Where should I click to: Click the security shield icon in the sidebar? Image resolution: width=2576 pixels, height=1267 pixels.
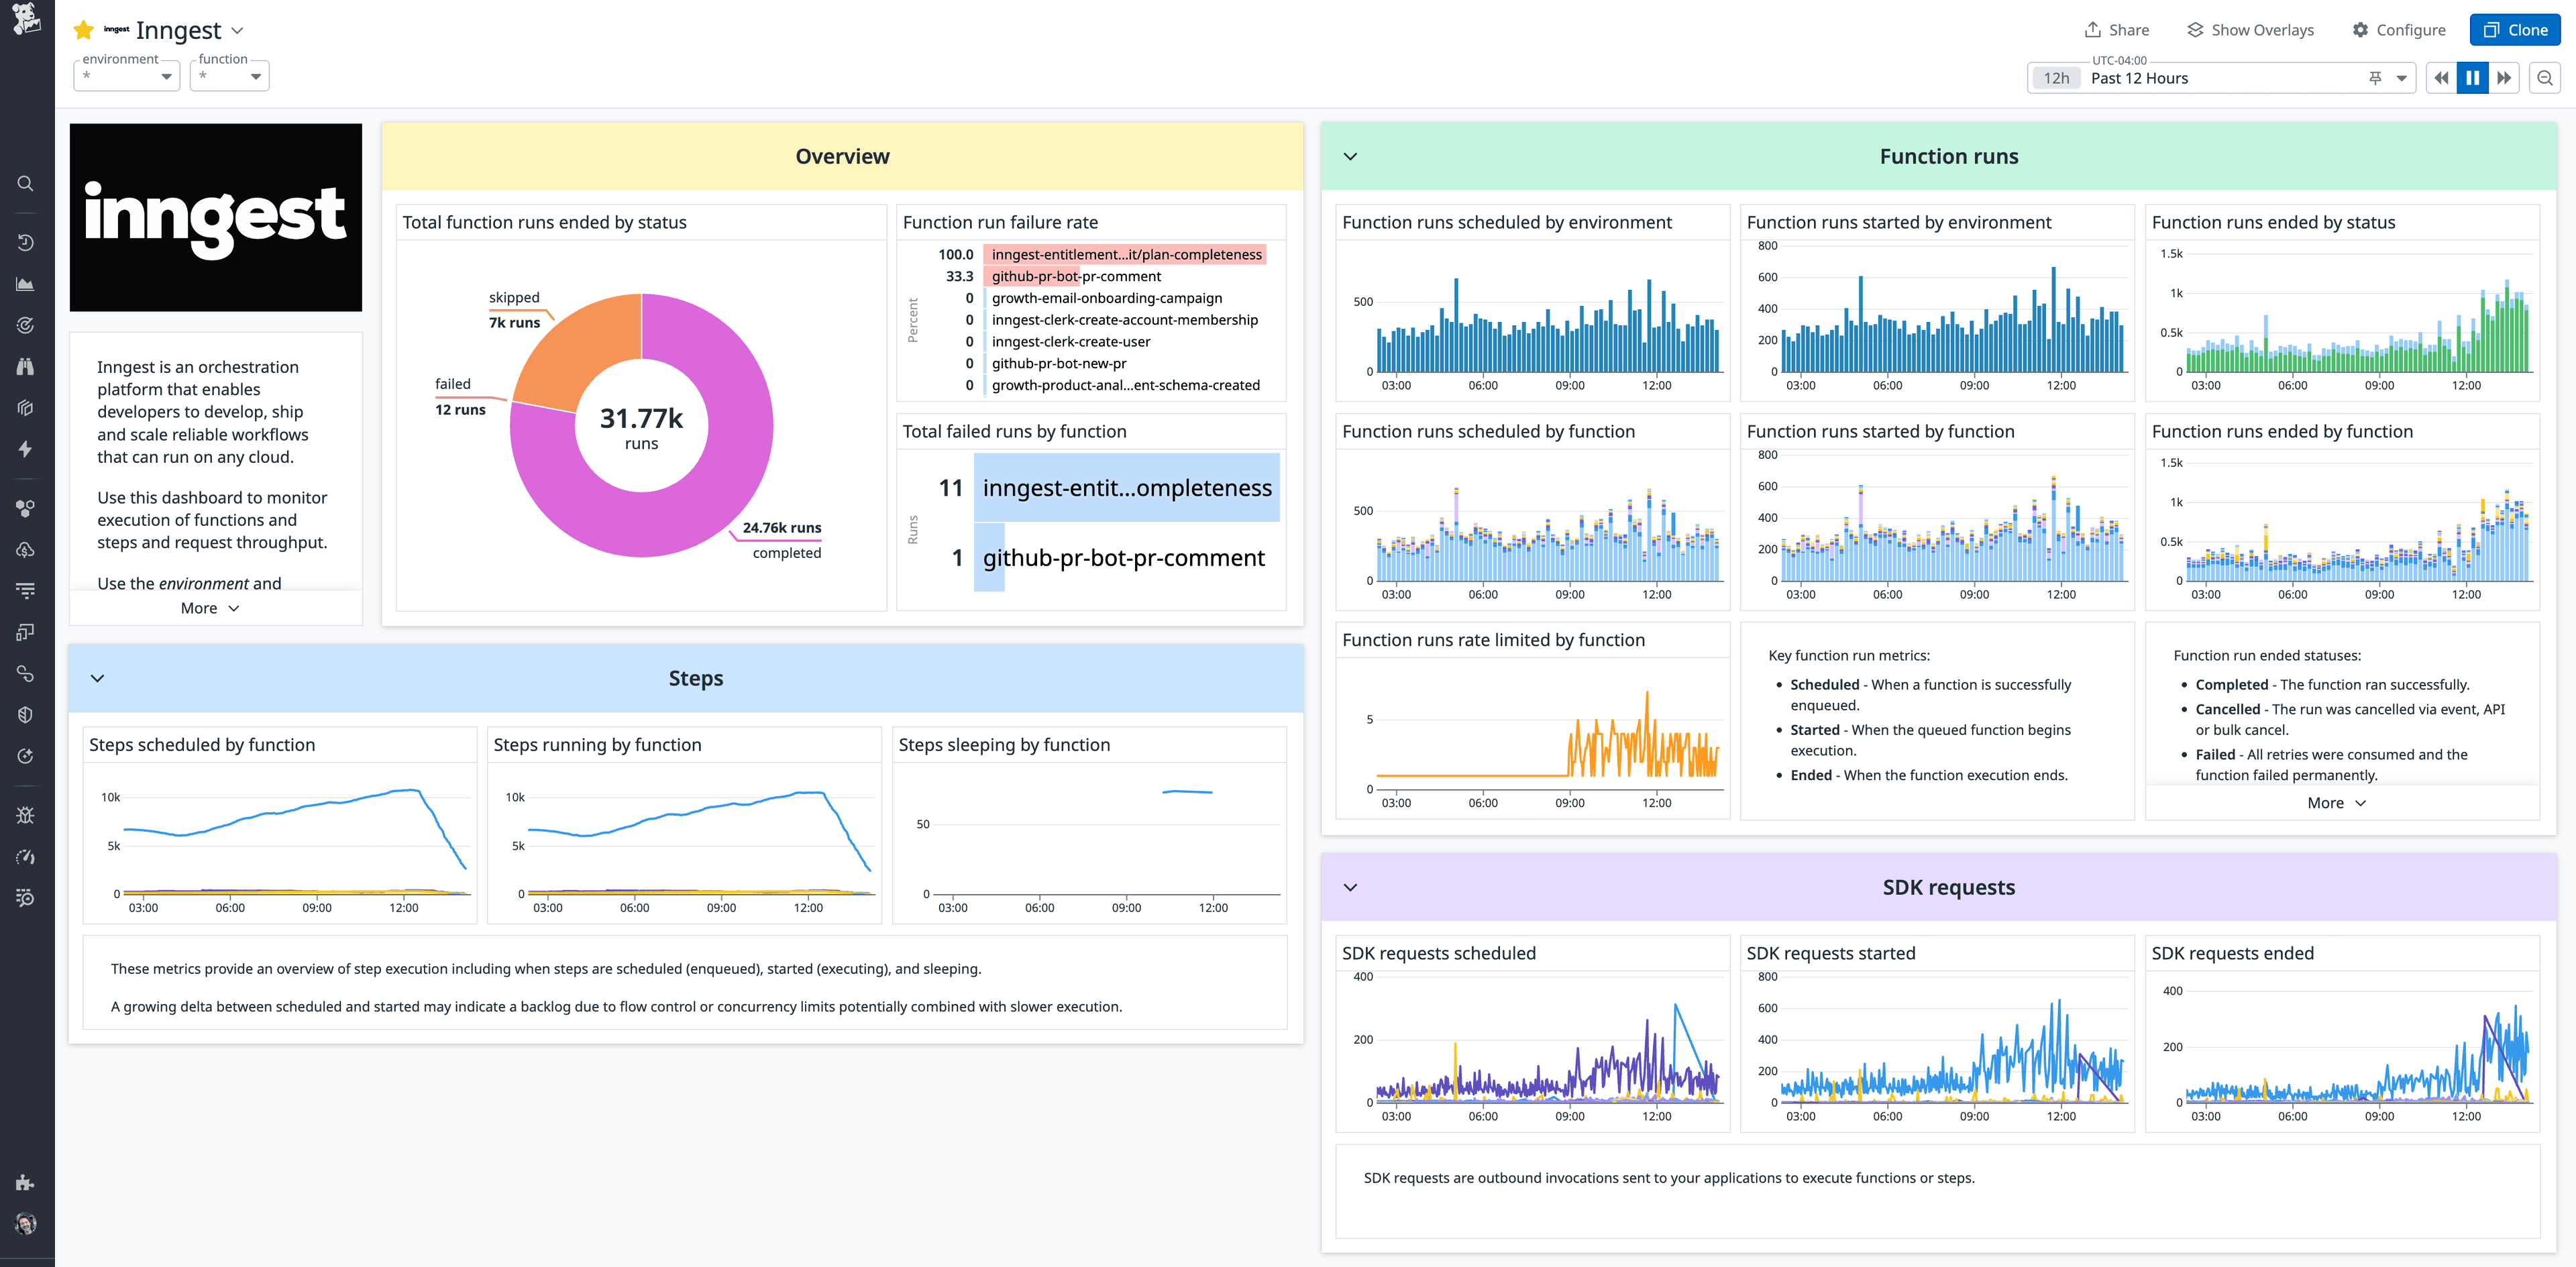click(25, 714)
